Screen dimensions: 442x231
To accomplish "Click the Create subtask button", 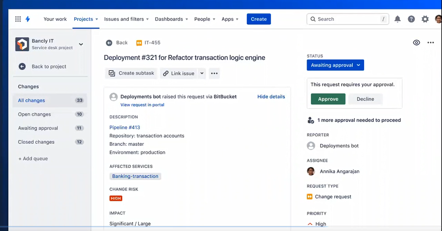I will point(131,73).
